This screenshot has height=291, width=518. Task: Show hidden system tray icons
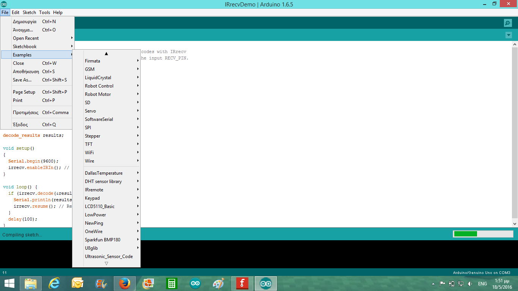pyautogui.click(x=433, y=283)
